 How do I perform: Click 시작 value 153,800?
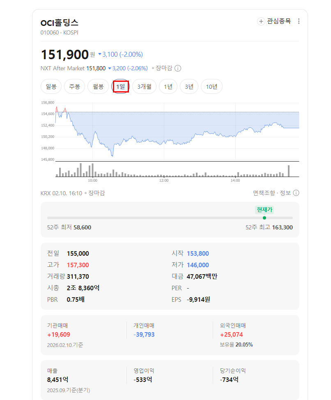coord(198,254)
